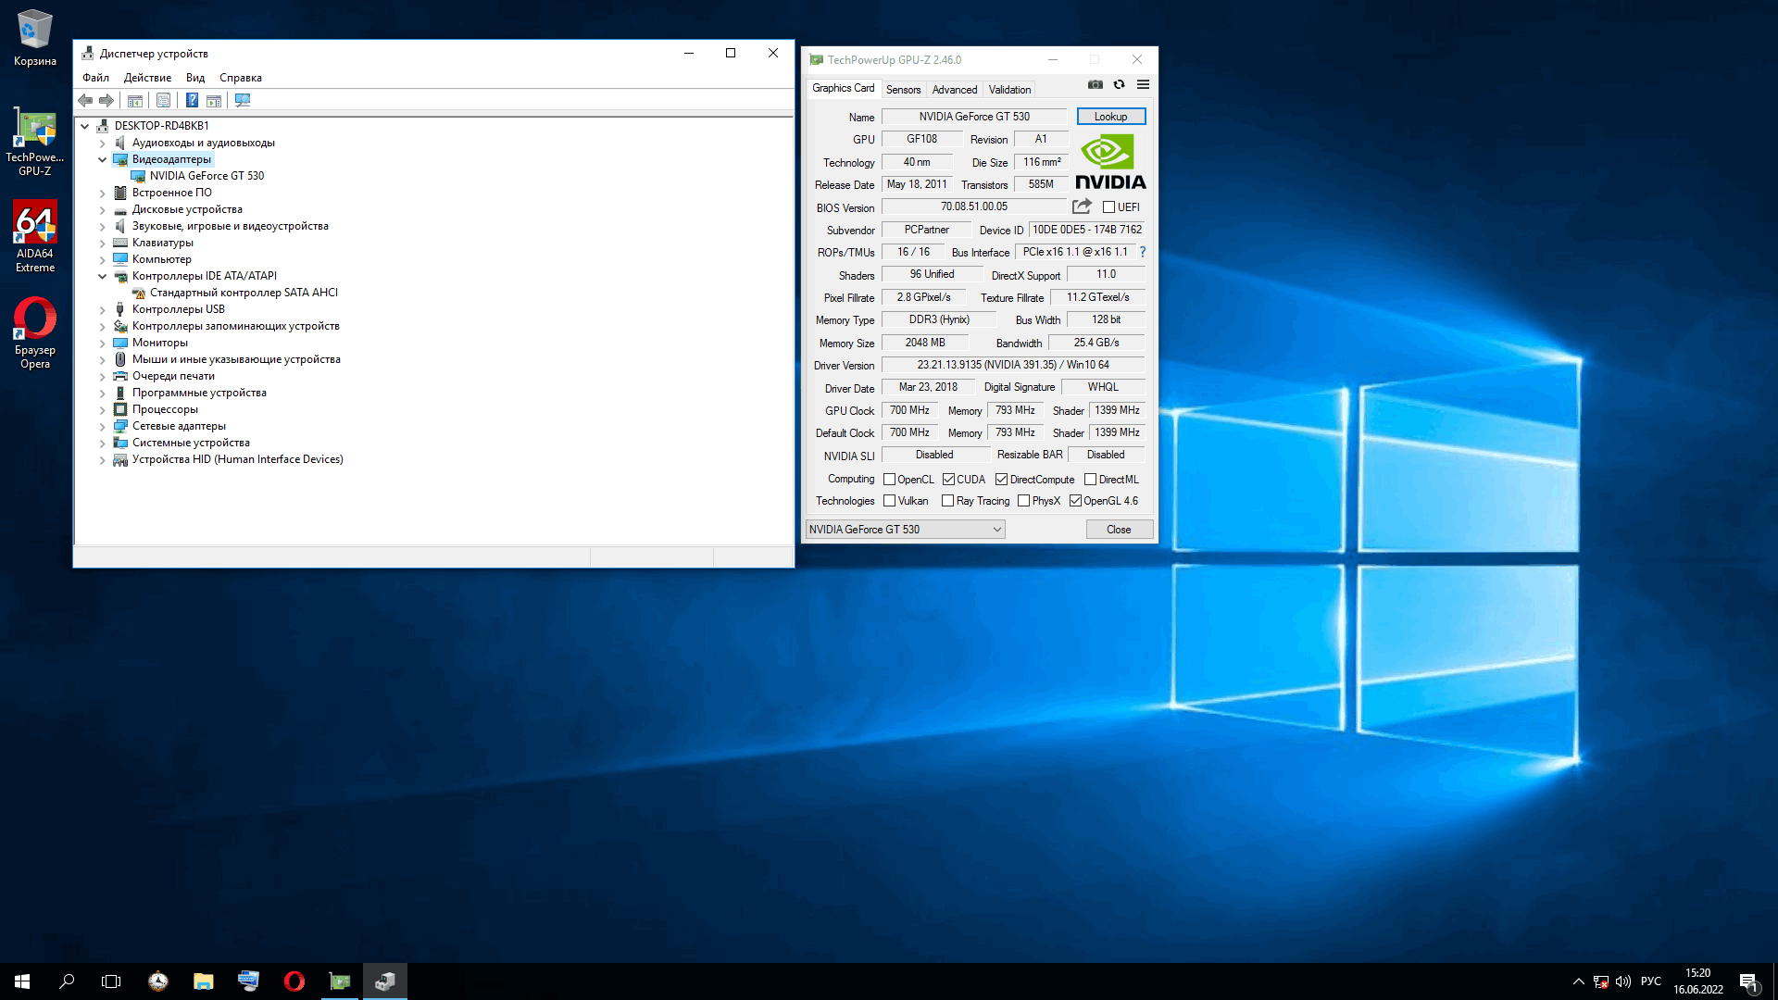The width and height of the screenshot is (1778, 1000).
Task: Click the Bus Interface question mark in GPU-Z
Action: (1143, 252)
